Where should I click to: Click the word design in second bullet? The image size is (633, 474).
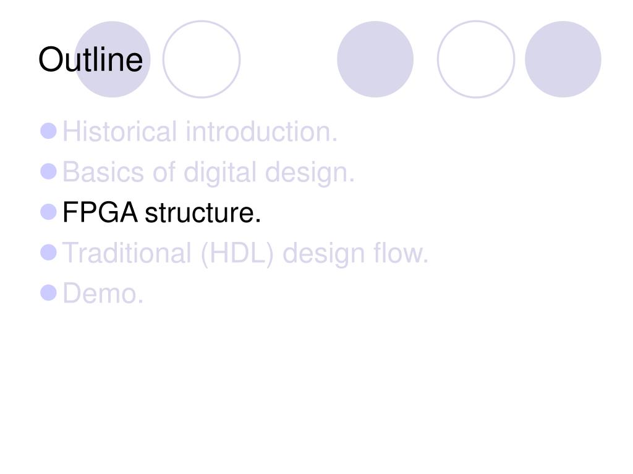point(310,173)
